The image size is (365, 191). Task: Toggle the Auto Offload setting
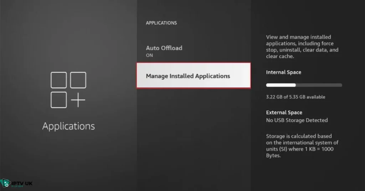194,51
